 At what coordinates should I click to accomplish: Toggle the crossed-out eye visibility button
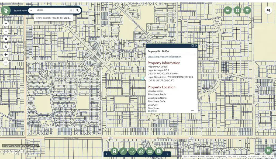click(268, 10)
